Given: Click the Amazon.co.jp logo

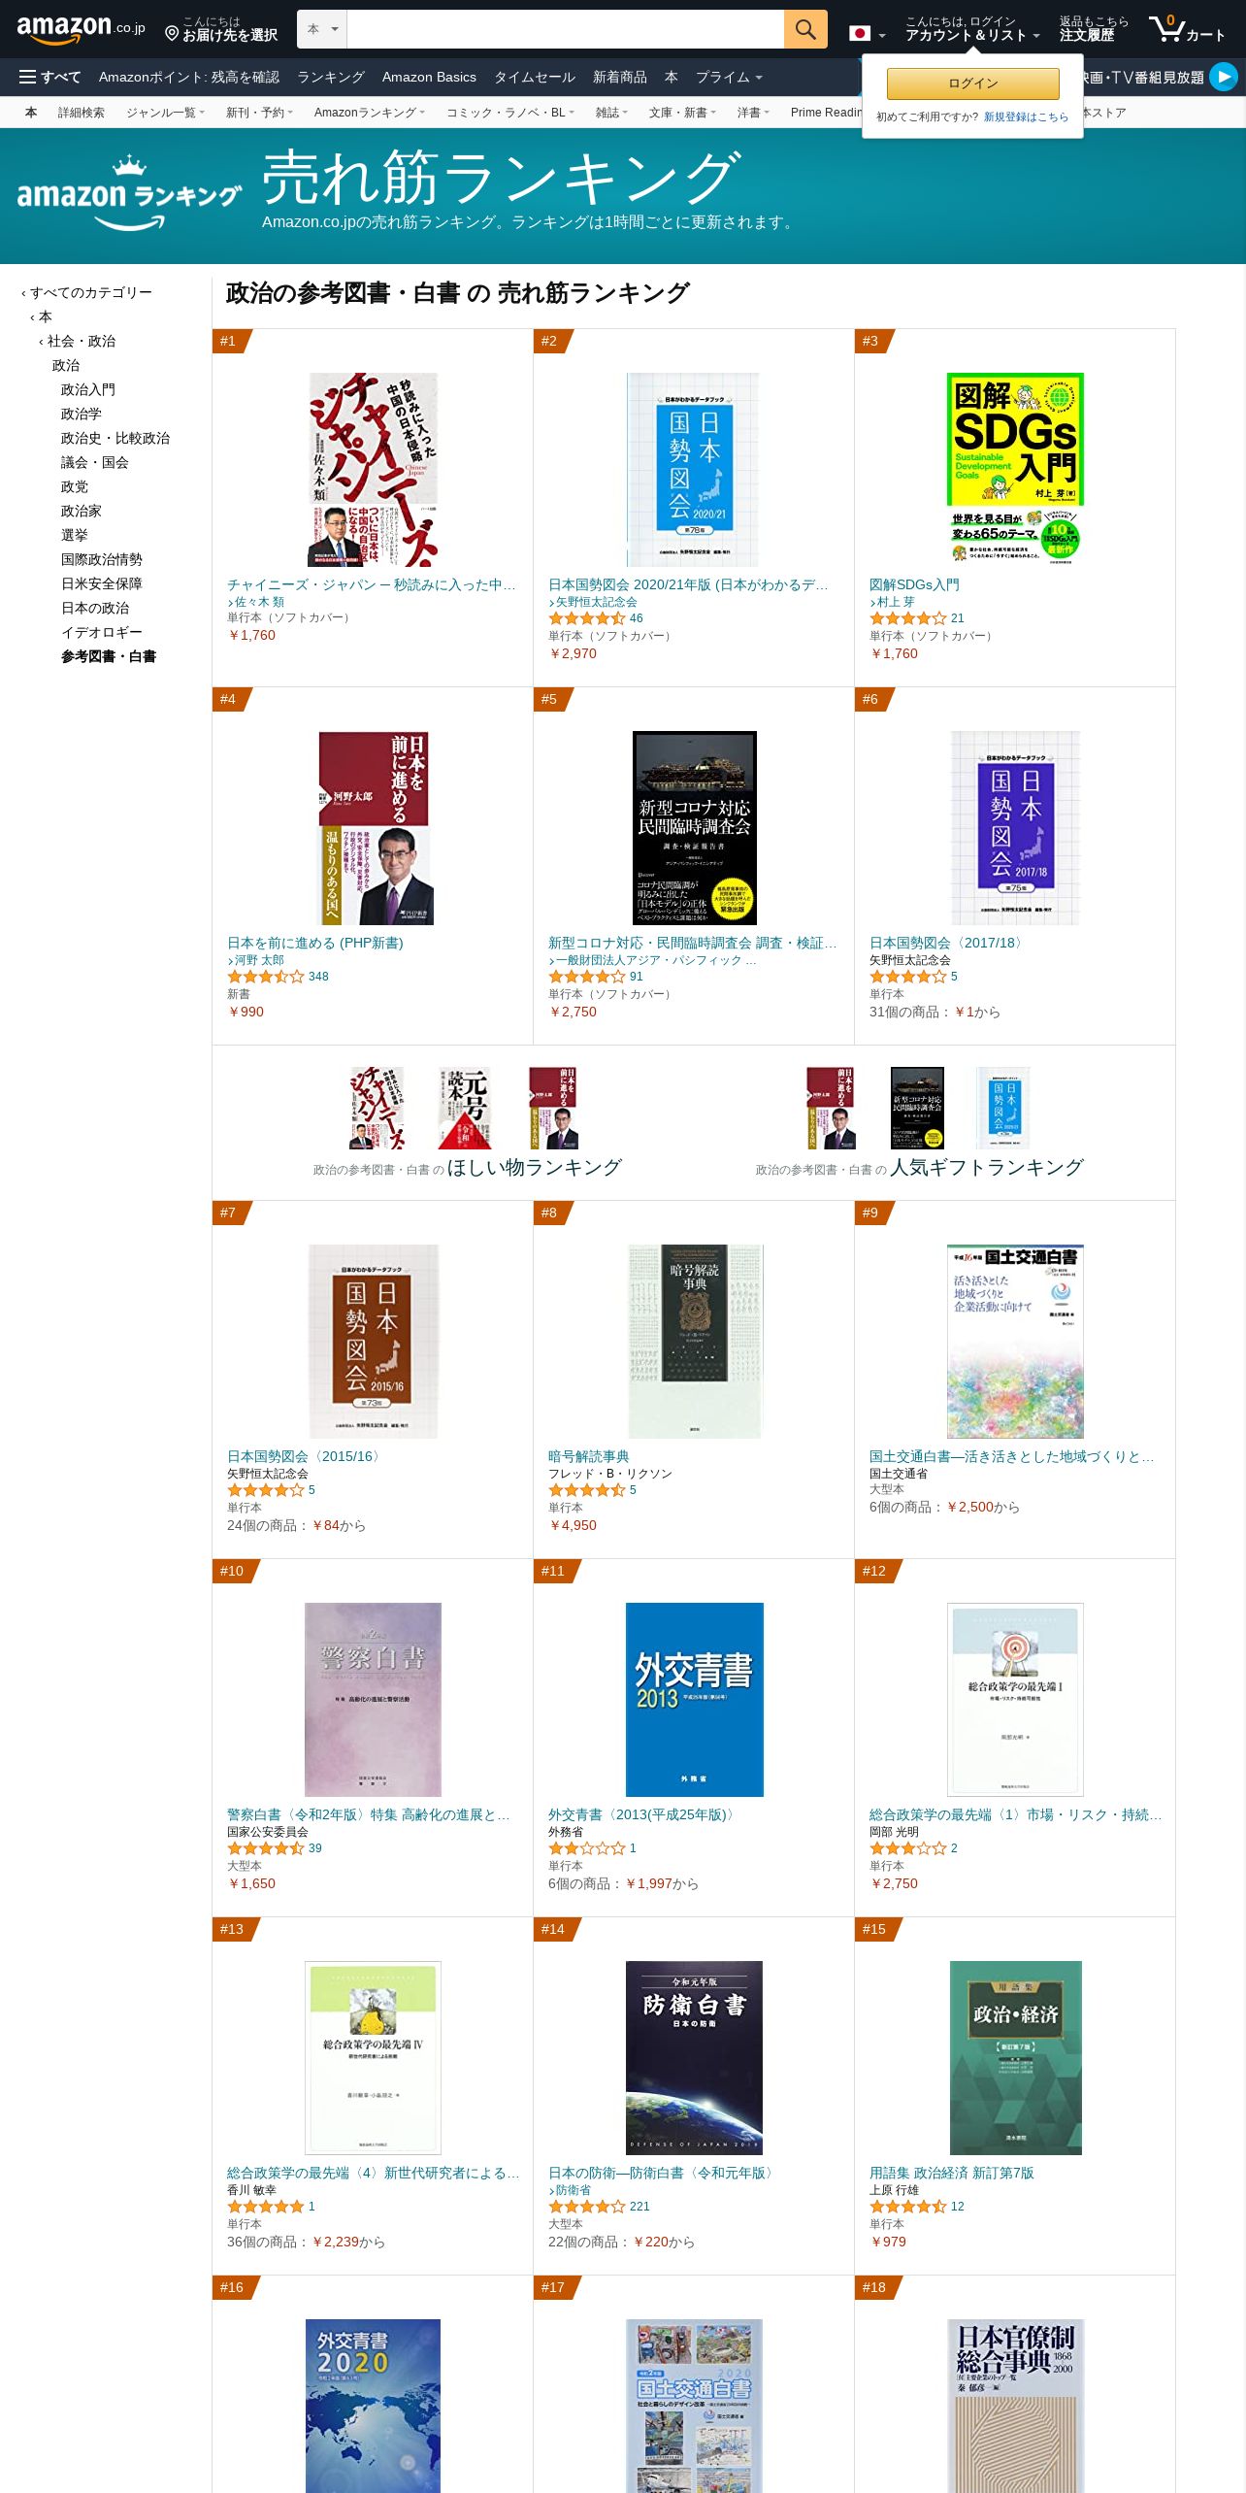Looking at the screenshot, I should [x=81, y=29].
